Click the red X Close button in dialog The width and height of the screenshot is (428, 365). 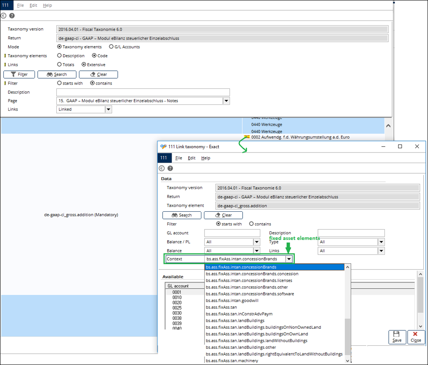point(416,337)
